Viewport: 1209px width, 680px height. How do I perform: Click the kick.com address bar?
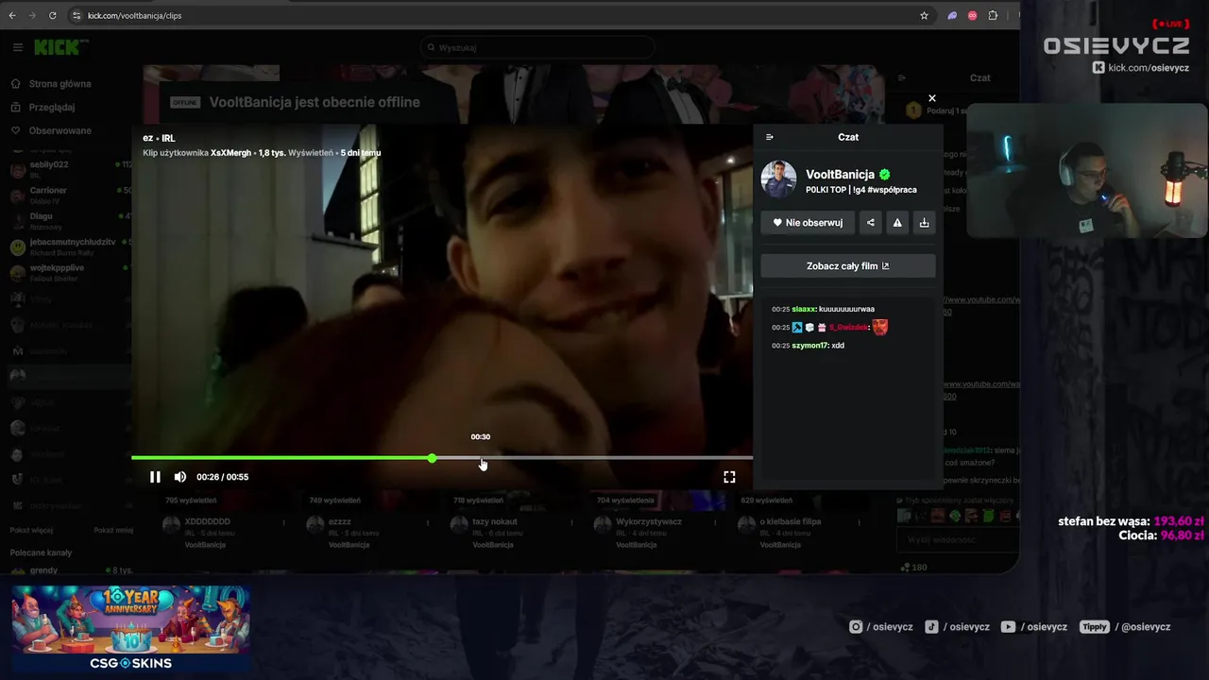491,15
